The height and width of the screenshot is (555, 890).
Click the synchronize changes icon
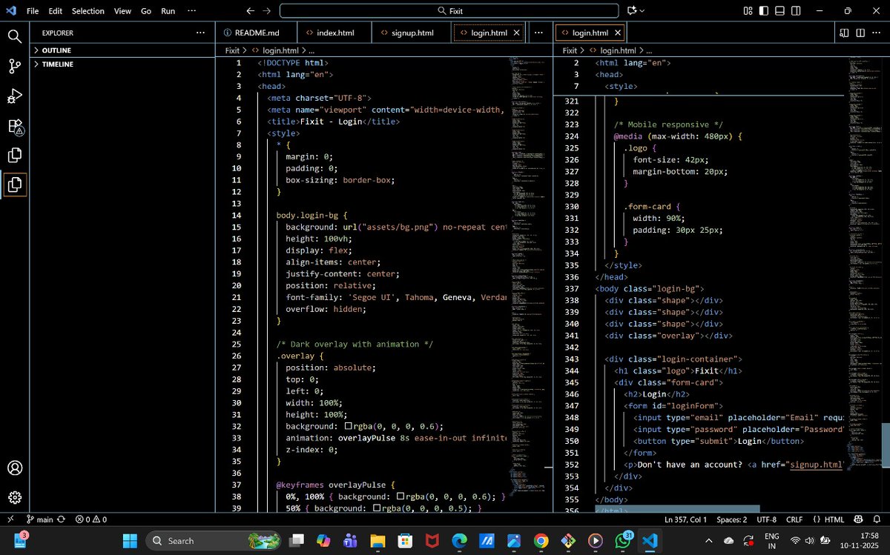(x=61, y=519)
